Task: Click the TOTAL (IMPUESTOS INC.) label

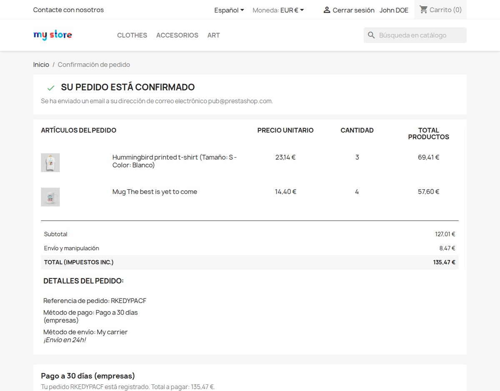Action: click(79, 262)
